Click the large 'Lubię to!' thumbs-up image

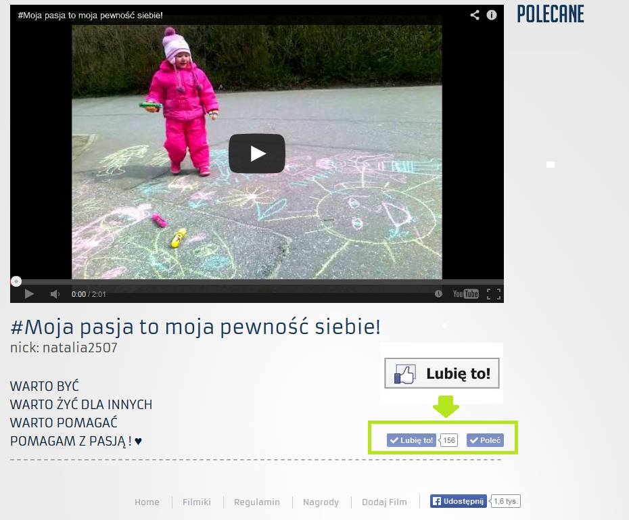[442, 373]
